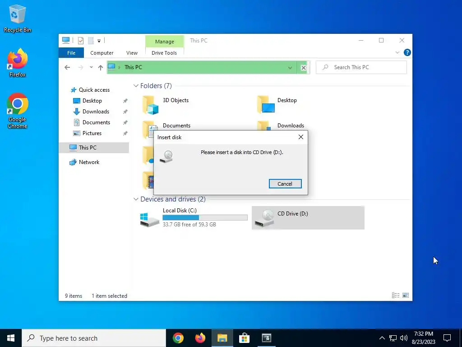
Task: Open Documents in the navigation pane
Action: click(x=97, y=122)
